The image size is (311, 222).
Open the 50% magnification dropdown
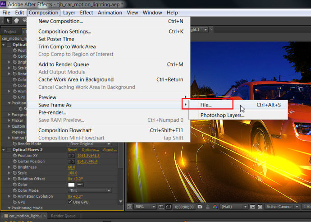click(x=145, y=207)
